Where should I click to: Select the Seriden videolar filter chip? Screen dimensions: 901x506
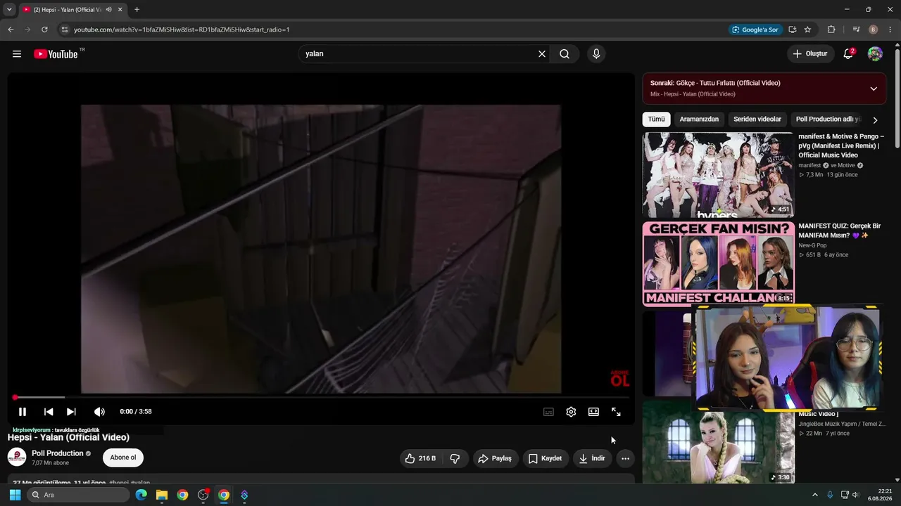[757, 119]
